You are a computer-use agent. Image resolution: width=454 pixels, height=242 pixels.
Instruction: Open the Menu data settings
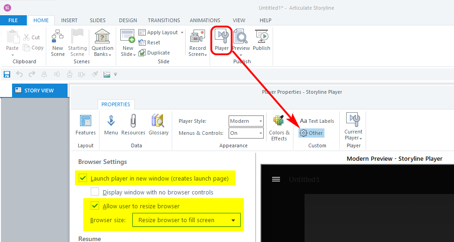(111, 125)
